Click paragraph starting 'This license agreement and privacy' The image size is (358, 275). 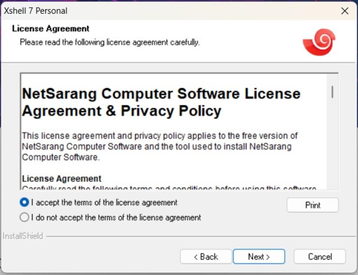[x=160, y=146]
